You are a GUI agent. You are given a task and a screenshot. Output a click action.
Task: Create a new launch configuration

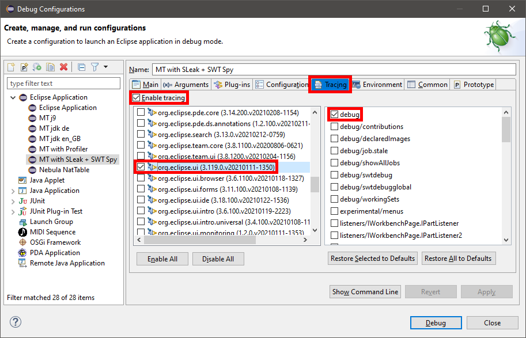pos(11,67)
